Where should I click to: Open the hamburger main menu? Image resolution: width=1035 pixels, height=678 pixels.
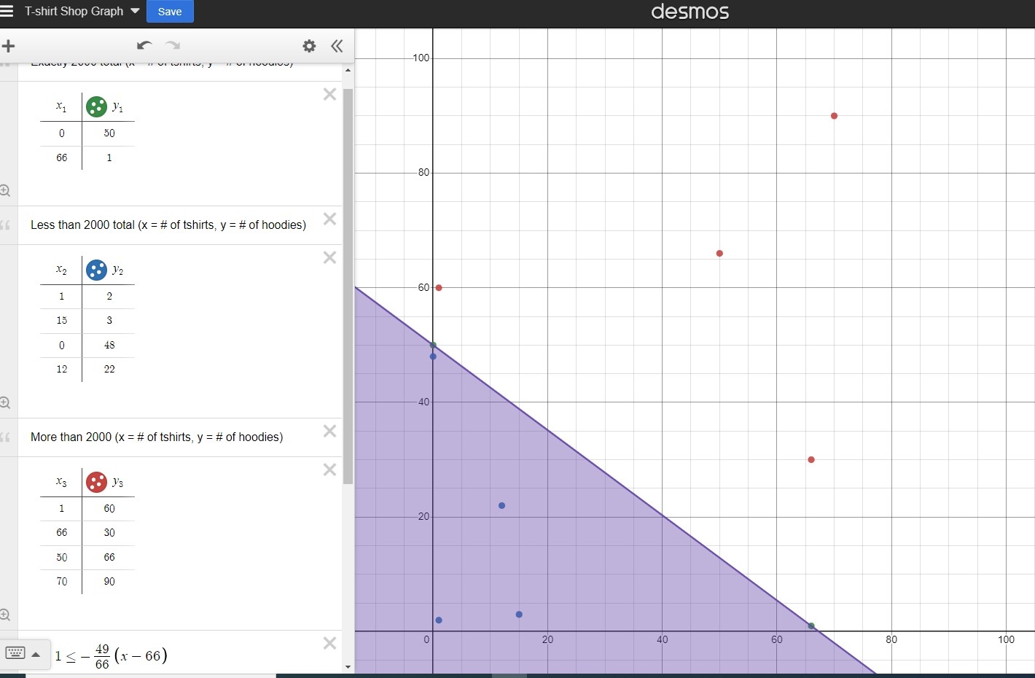tap(7, 11)
